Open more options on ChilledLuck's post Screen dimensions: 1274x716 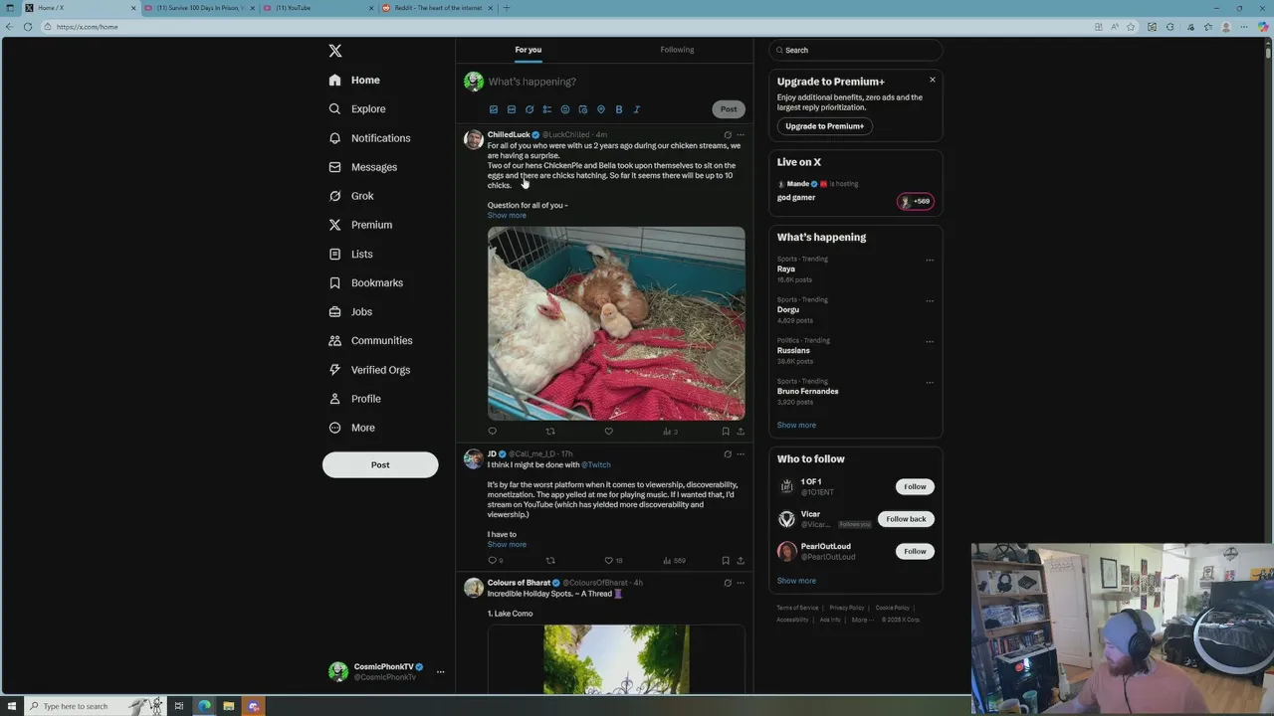tap(741, 135)
